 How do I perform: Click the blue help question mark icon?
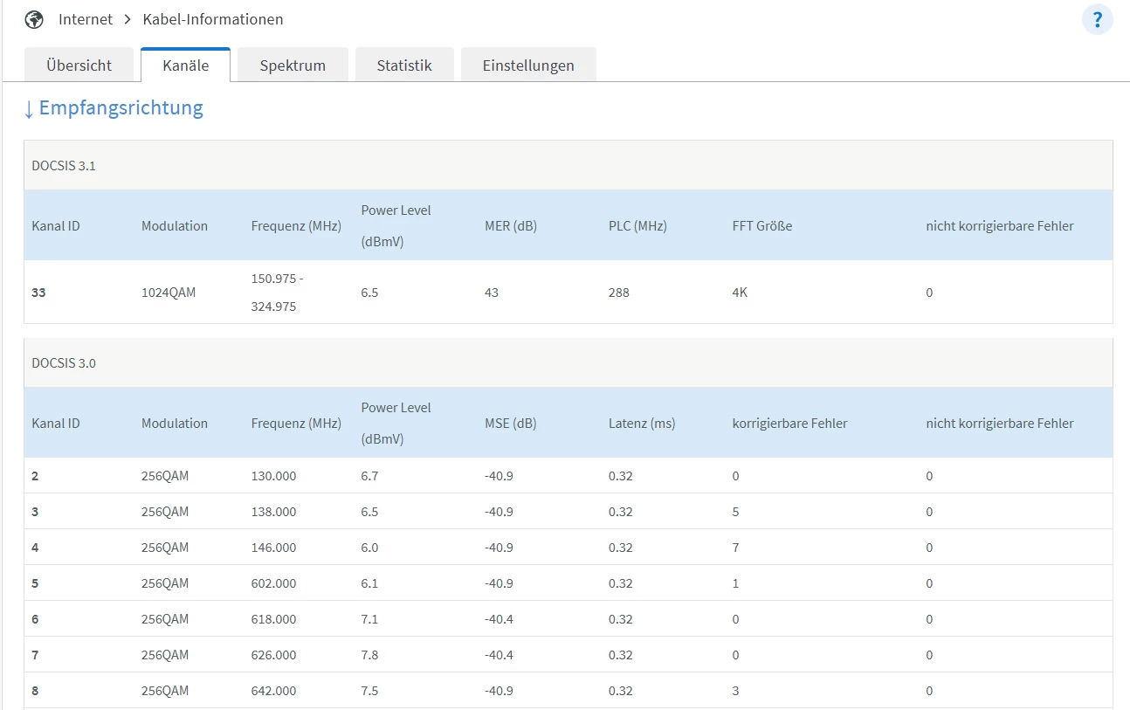point(1097,19)
